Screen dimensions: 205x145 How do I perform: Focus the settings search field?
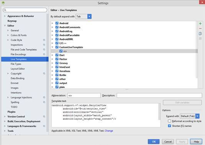point(25,10)
